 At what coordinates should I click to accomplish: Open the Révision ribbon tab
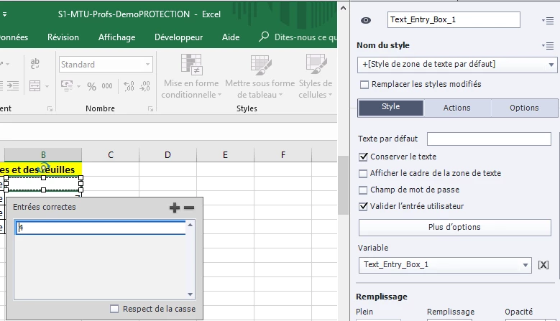tap(63, 37)
